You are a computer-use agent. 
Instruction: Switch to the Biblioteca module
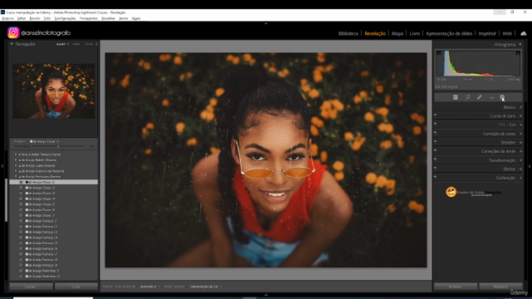(x=348, y=33)
